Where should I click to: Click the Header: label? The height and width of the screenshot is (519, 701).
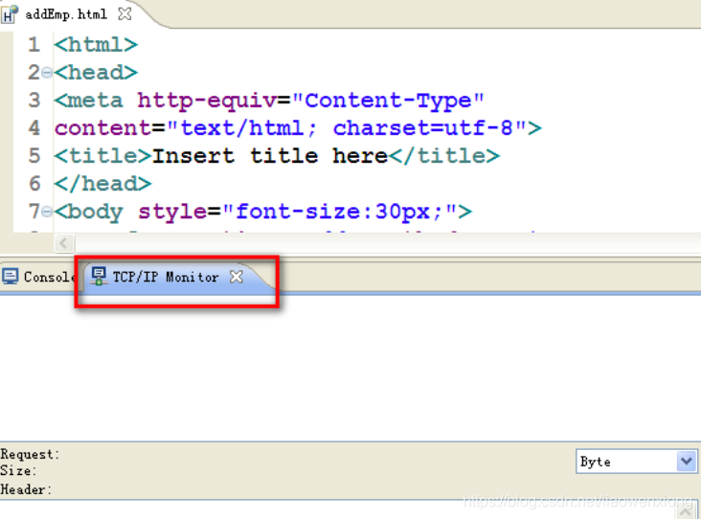click(26, 489)
